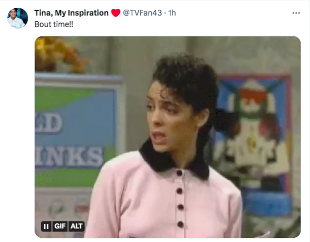Open the Tina, My Inspiration profile name
The height and width of the screenshot is (242, 310).
[71, 13]
